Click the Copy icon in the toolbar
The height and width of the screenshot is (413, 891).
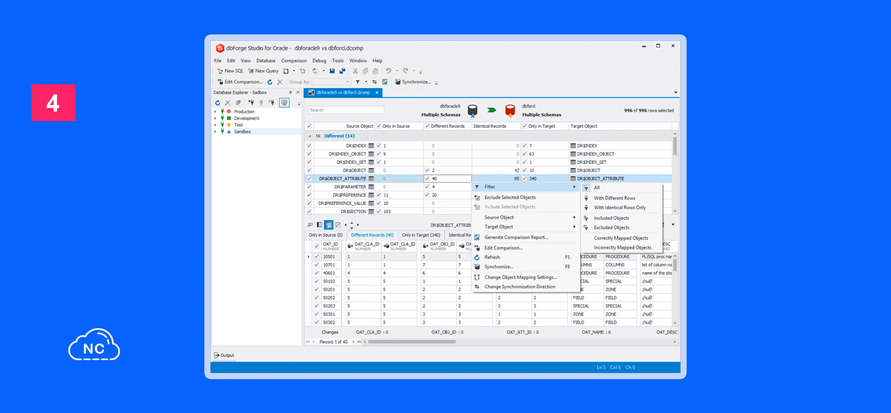point(365,71)
